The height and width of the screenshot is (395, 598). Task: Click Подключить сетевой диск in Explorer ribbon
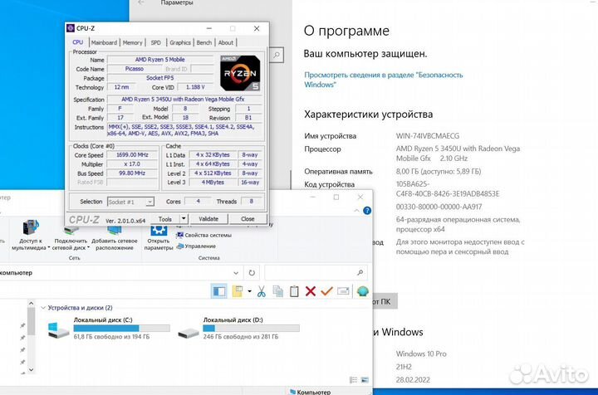(x=71, y=237)
